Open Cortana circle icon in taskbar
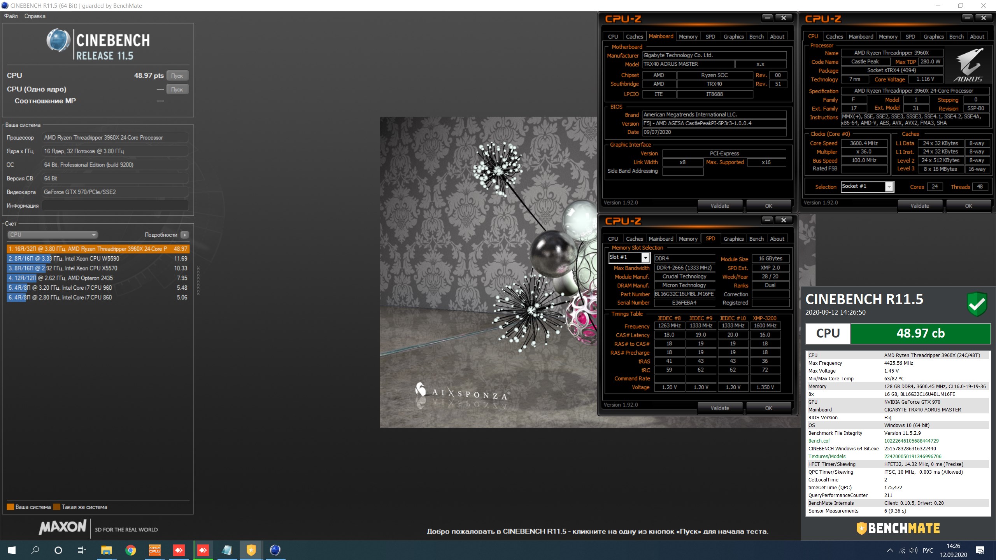 pos(58,550)
